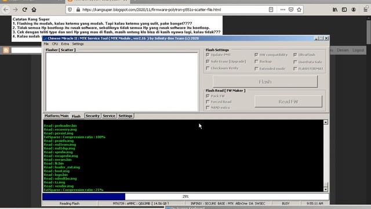Click the browser address bar URL

click(151, 10)
